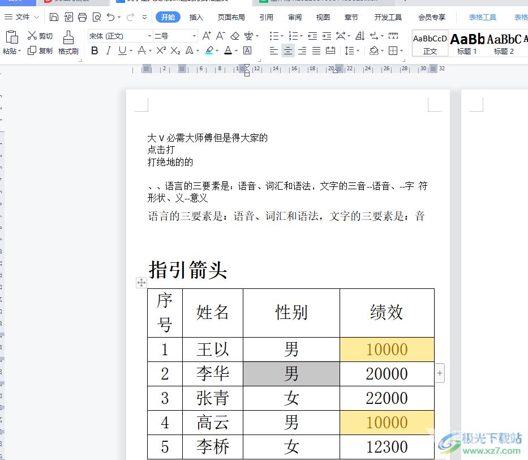528x460 pixels.
Task: Cut selection with the scissors 剪切 button
Action: click(40, 36)
